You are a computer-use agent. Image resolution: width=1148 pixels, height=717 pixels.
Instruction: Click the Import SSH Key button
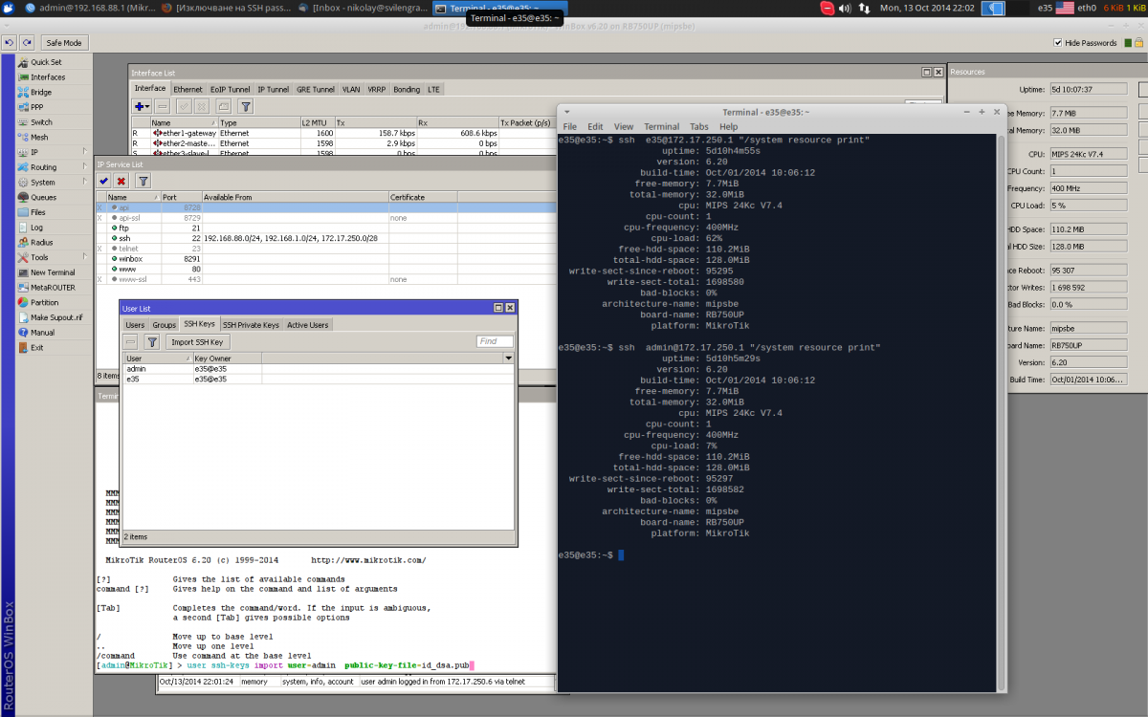pyautogui.click(x=196, y=341)
